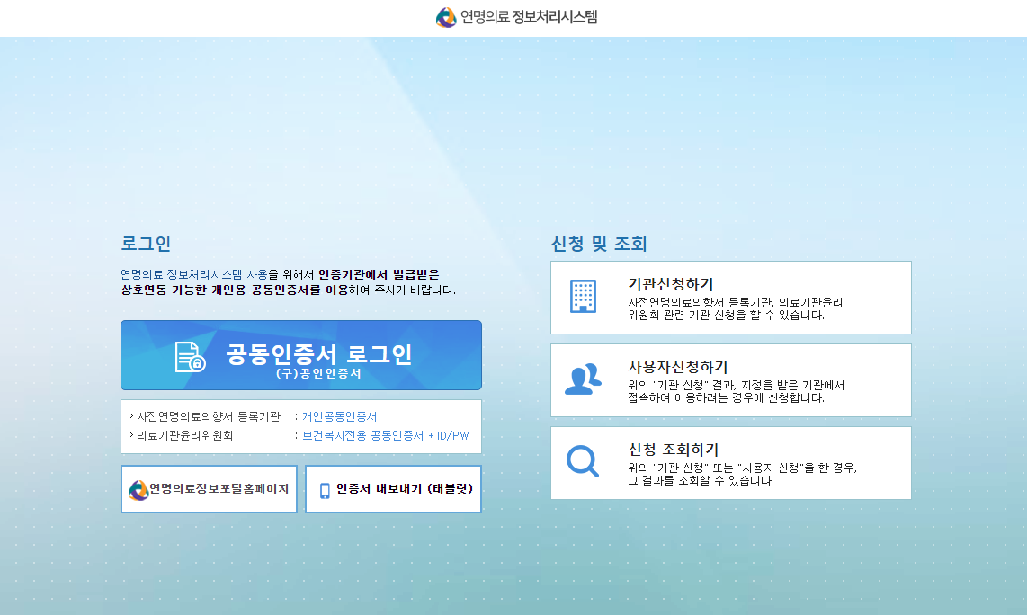Click the colorful portal logo on 연명의료정보포털홈페이지 button
Image resolution: width=1027 pixels, height=615 pixels.
click(x=137, y=488)
